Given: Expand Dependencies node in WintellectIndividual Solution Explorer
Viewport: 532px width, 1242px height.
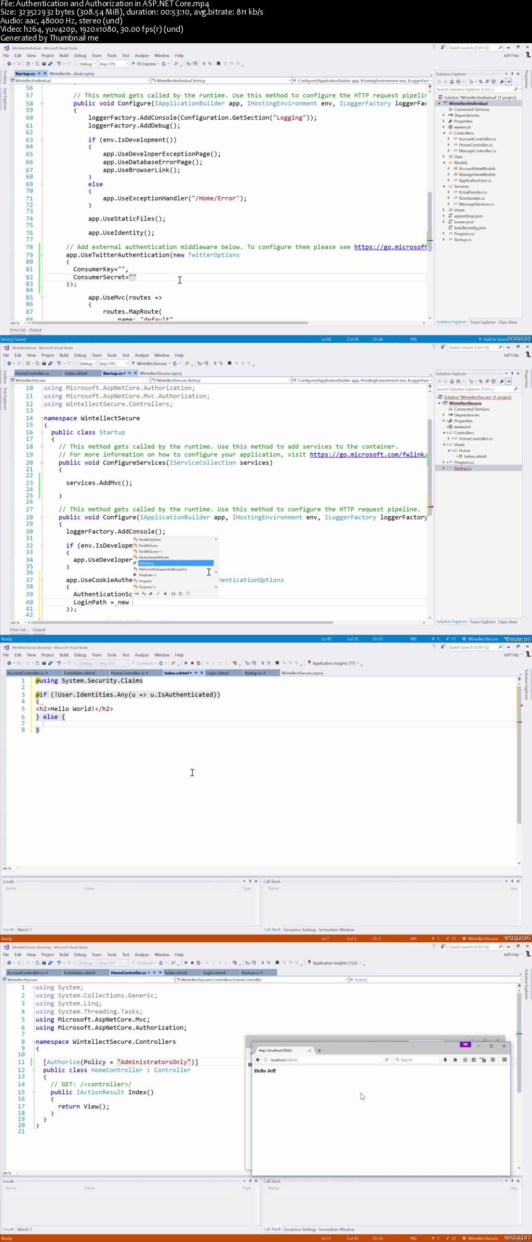Looking at the screenshot, I should (444, 115).
